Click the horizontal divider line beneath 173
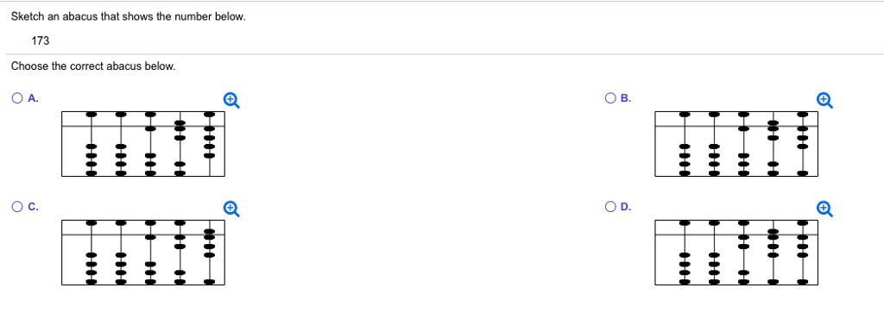 point(442,54)
